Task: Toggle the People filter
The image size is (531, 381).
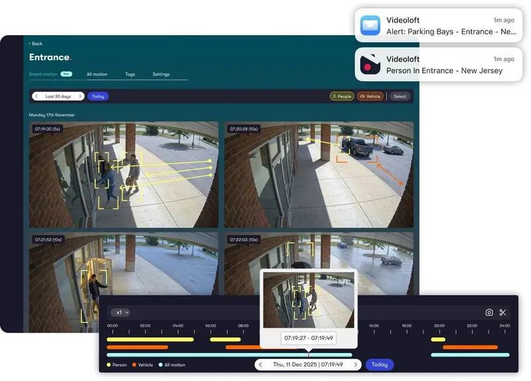Action: point(342,96)
